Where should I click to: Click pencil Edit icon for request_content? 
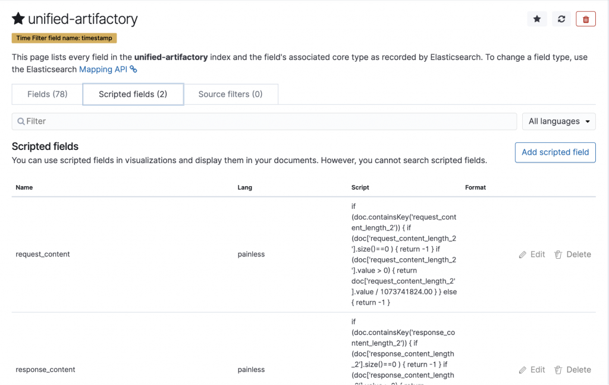[x=523, y=255]
